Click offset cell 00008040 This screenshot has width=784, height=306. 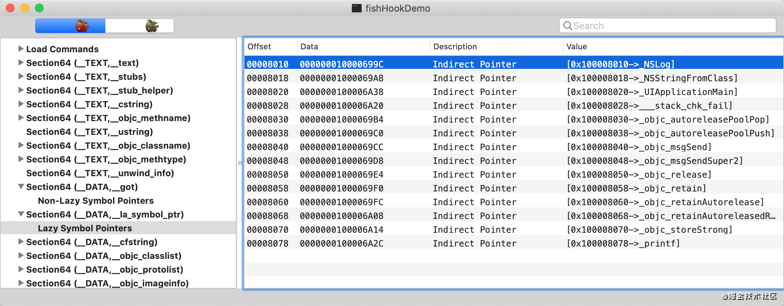(268, 147)
